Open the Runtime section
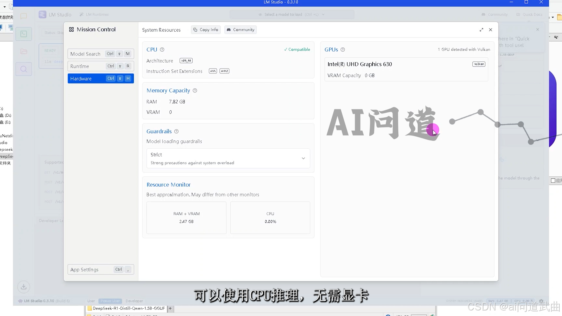 coord(100,66)
